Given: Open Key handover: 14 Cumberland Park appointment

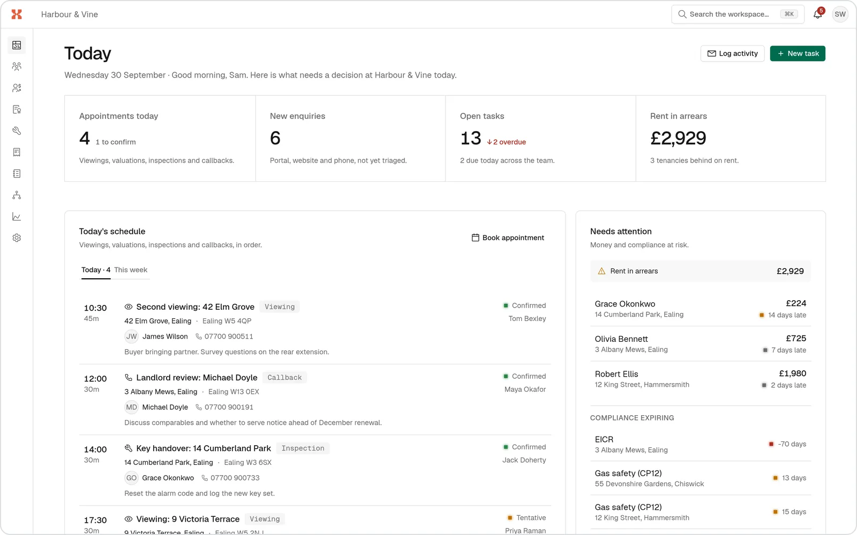Looking at the screenshot, I should pos(315,470).
